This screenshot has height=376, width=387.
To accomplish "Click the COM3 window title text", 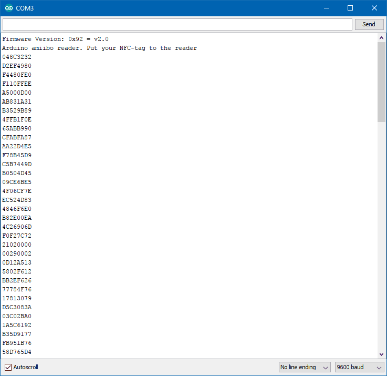I will (x=25, y=8).
